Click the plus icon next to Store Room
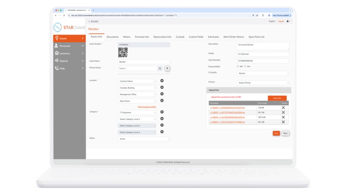Screen dimensions: 346x194 click(162, 101)
